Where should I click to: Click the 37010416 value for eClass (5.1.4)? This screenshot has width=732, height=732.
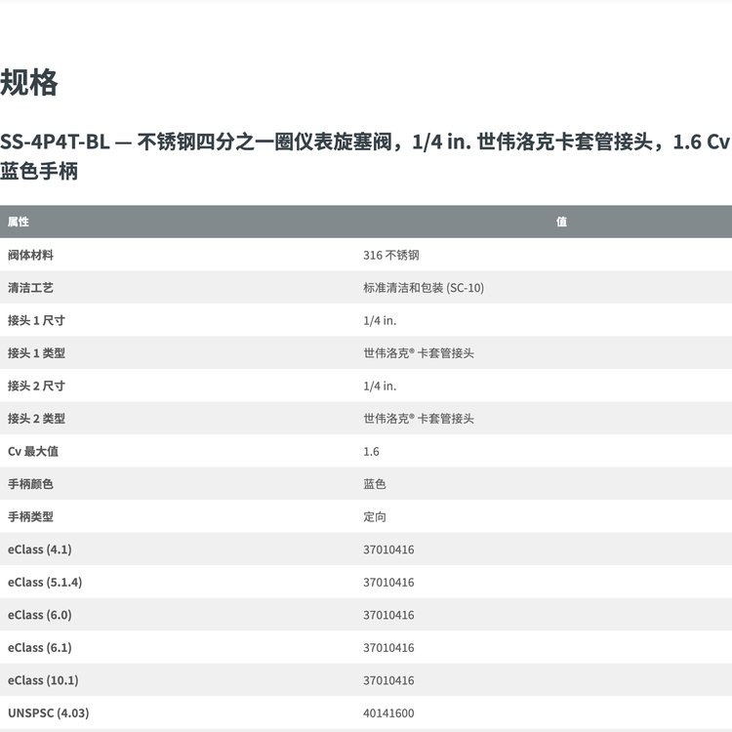388,583
